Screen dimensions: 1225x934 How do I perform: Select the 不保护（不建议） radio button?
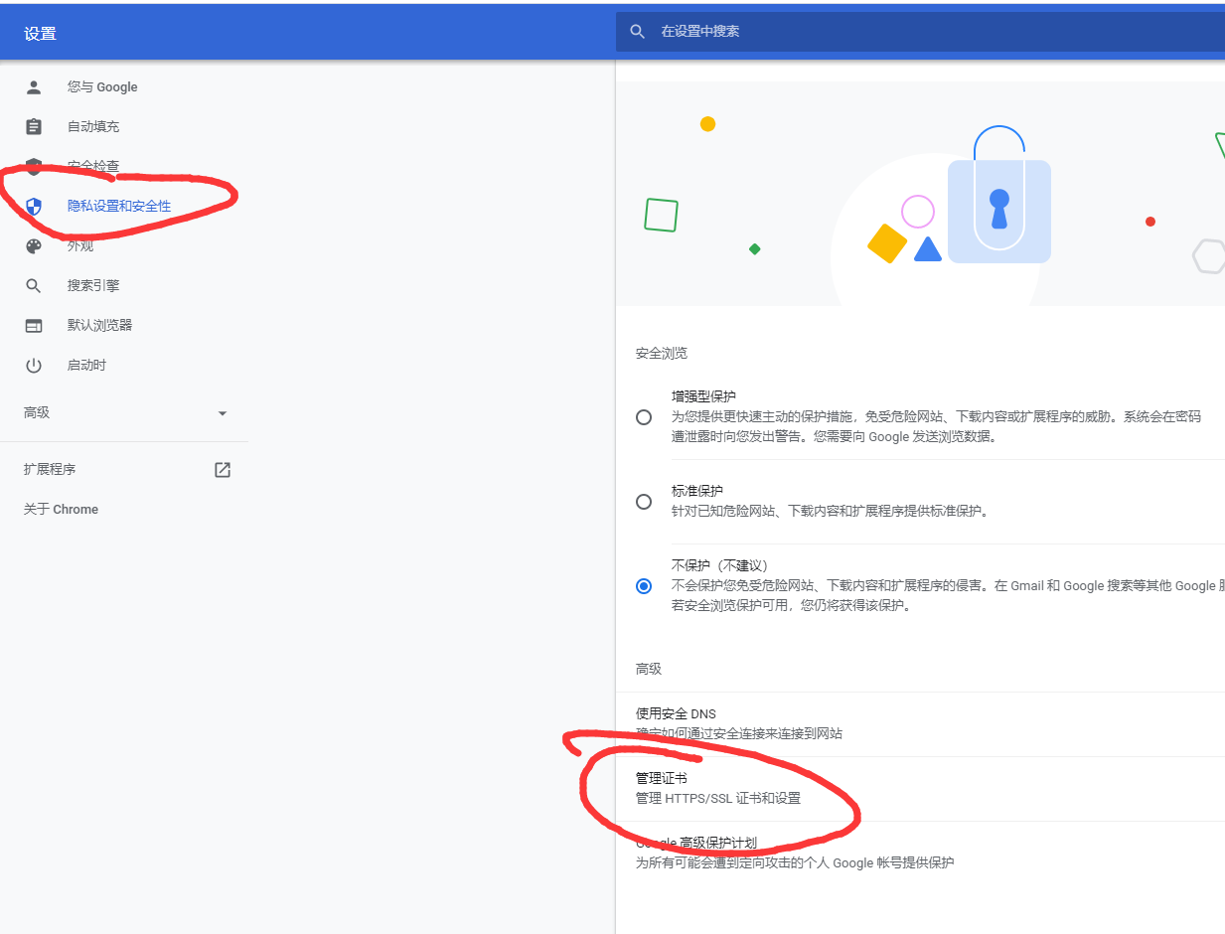coord(644,586)
